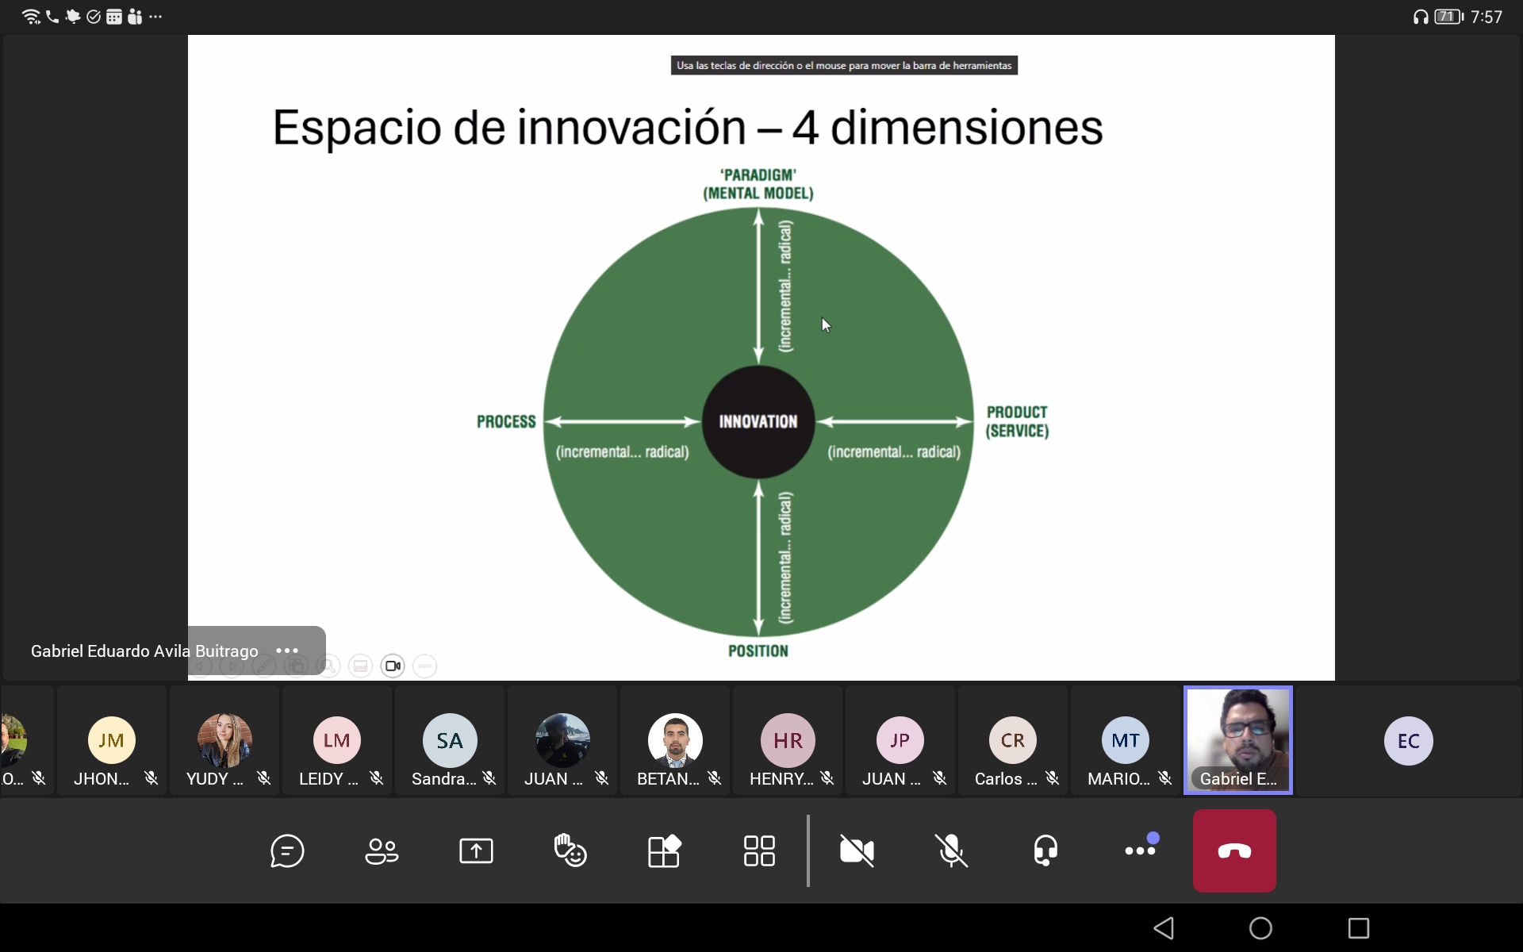Open Android recent apps

point(1359,927)
